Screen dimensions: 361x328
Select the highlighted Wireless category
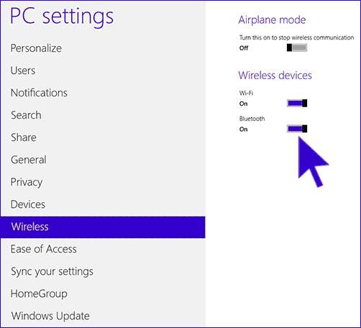pyautogui.click(x=103, y=227)
